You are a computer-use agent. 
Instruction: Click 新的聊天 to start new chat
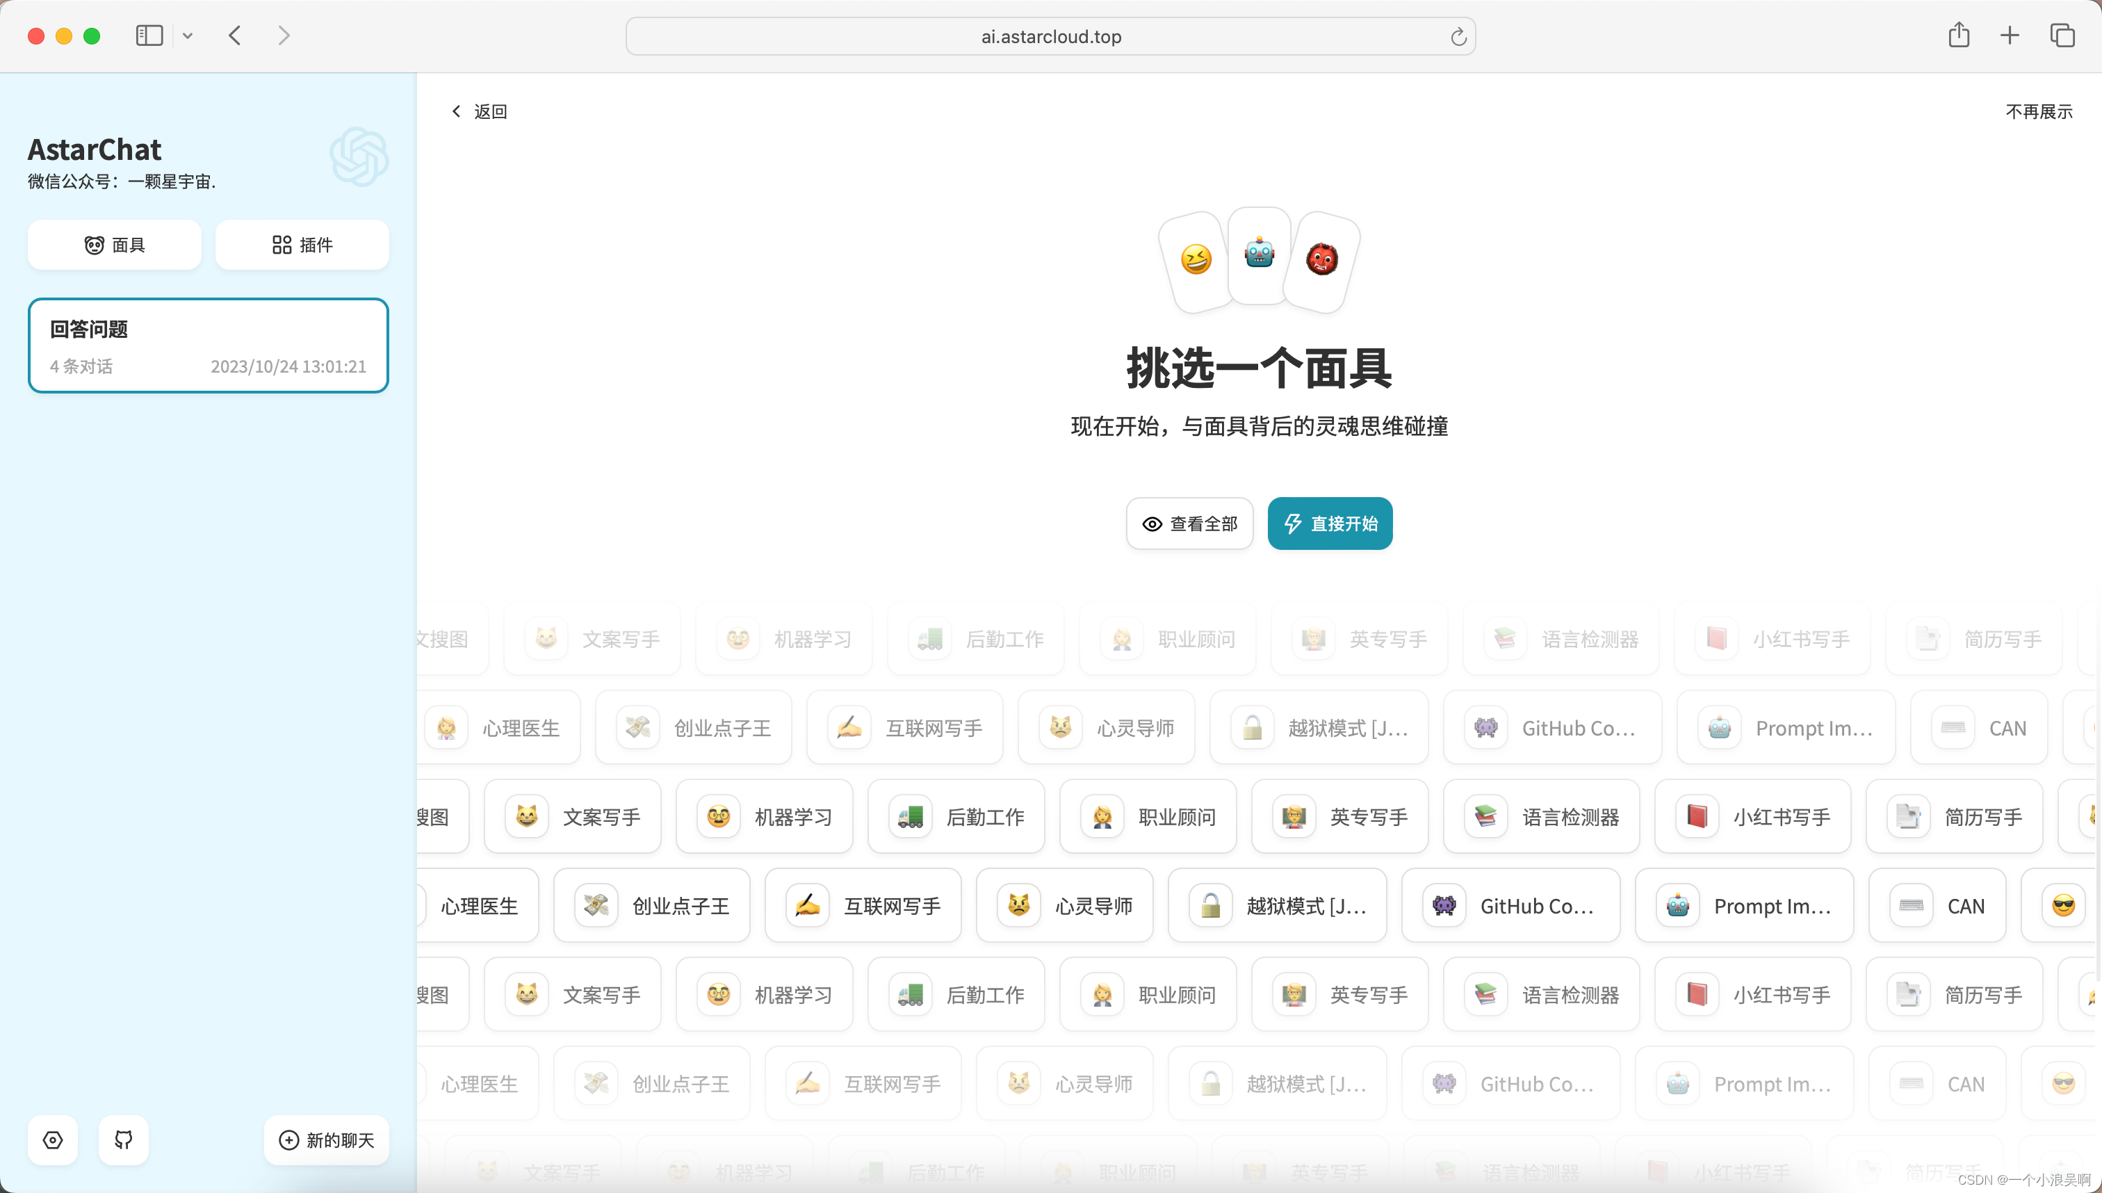click(x=327, y=1139)
